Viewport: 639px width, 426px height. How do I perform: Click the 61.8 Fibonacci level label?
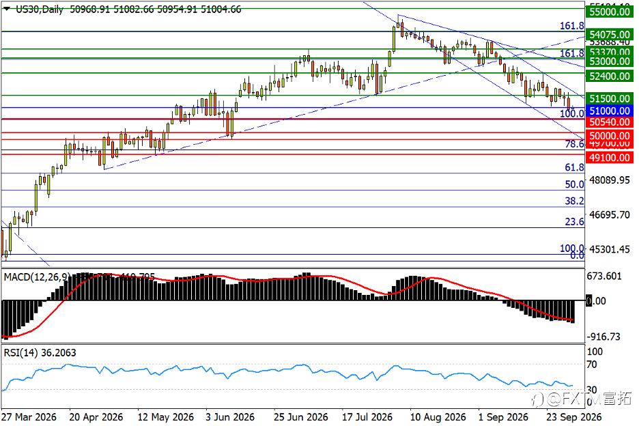click(575, 167)
